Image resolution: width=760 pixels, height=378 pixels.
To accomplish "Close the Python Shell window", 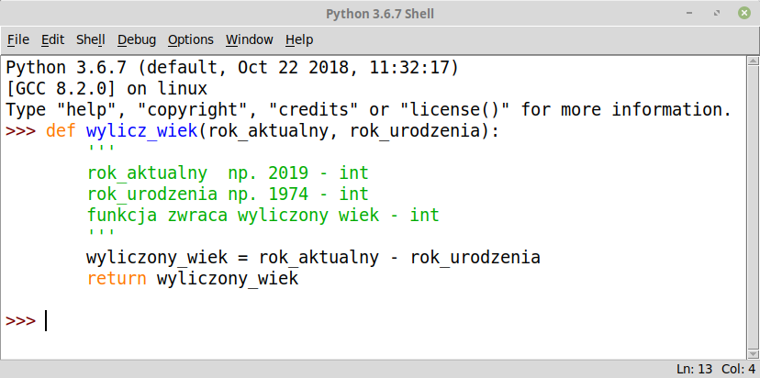I will (744, 14).
